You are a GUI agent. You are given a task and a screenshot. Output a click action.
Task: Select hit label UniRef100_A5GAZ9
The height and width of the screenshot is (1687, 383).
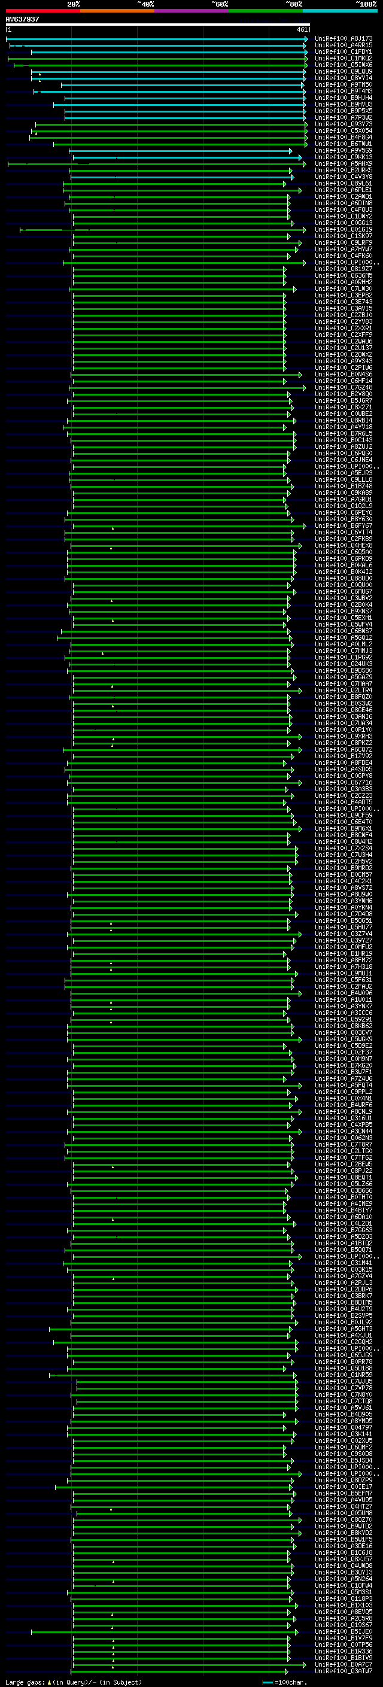[344, 676]
